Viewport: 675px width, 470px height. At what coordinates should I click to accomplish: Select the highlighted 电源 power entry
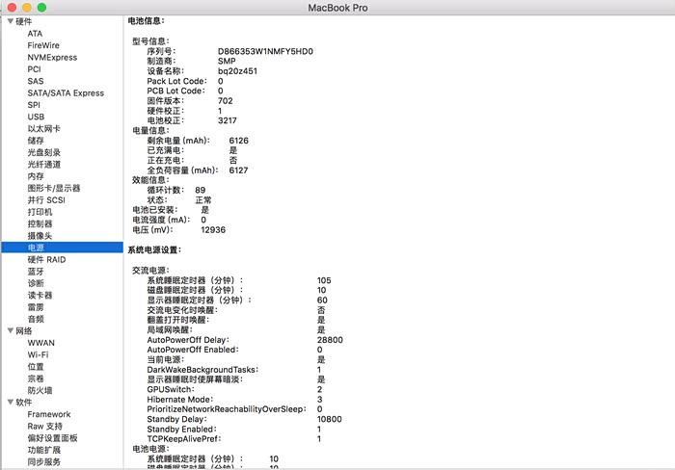coord(62,248)
